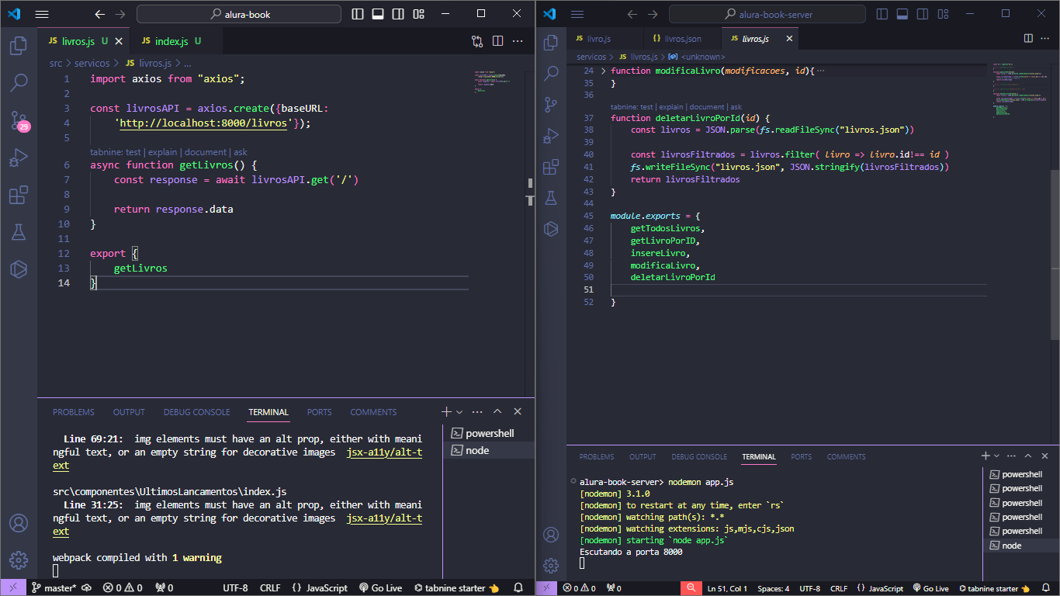Screen dimensions: 1060x596
Task: Switch to livros.json tab in alura-book-server
Action: (x=683, y=39)
